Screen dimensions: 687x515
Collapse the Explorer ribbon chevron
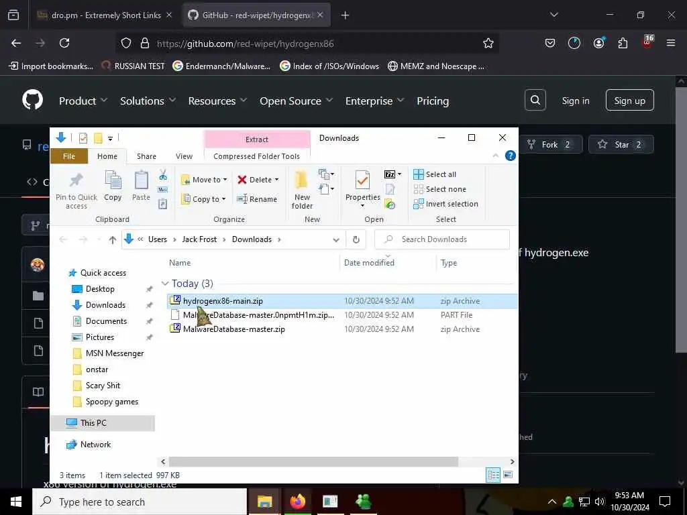pos(496,156)
